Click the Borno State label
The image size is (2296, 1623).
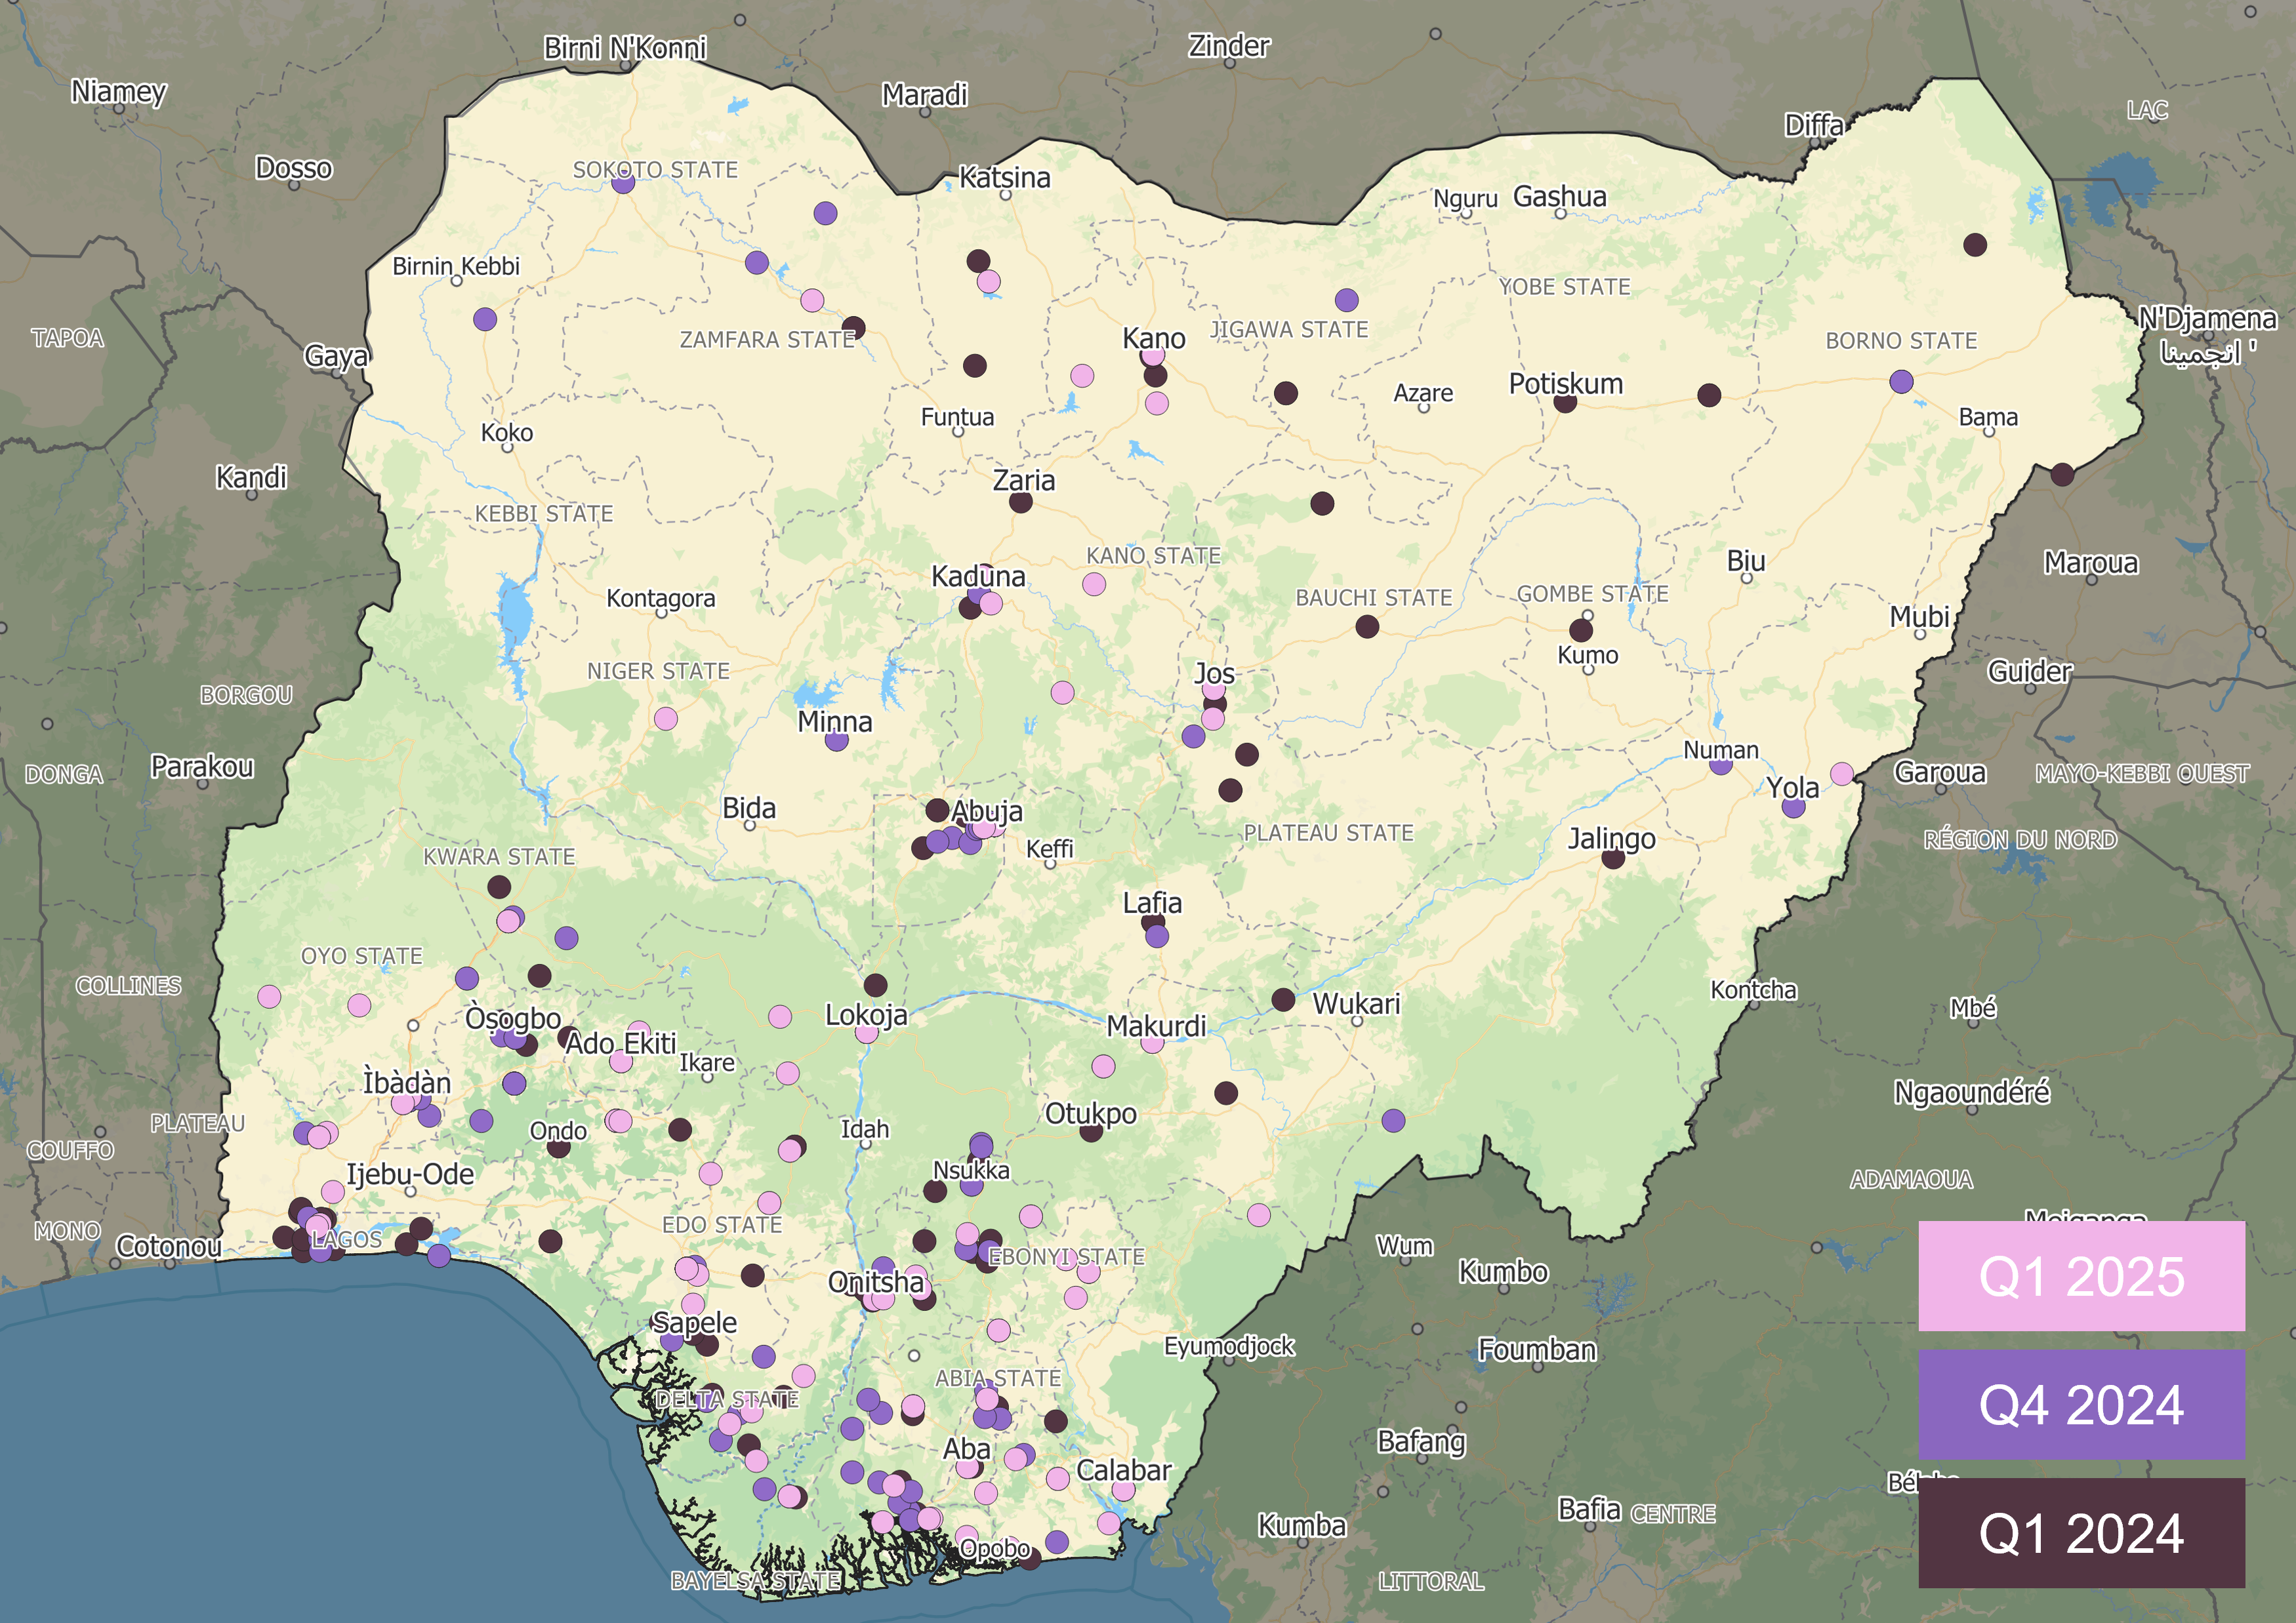click(1901, 341)
